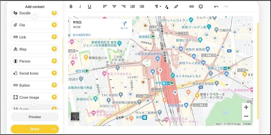Open the paragraph format dropdown

[x=158, y=6]
